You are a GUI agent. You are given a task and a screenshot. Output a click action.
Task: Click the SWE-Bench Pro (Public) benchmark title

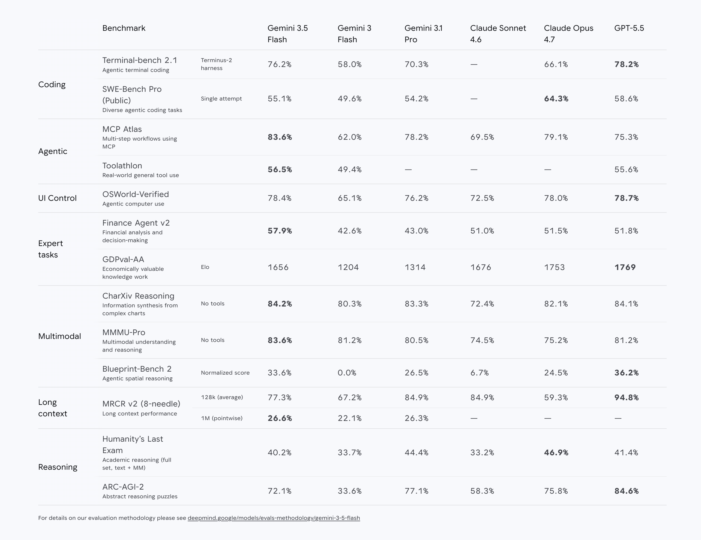132,95
